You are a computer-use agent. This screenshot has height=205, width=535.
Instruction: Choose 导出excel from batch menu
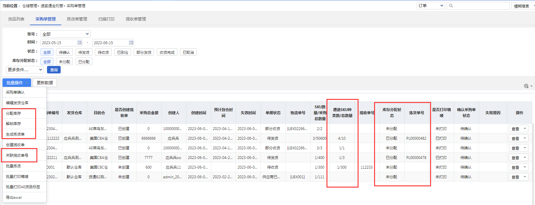coord(25,197)
